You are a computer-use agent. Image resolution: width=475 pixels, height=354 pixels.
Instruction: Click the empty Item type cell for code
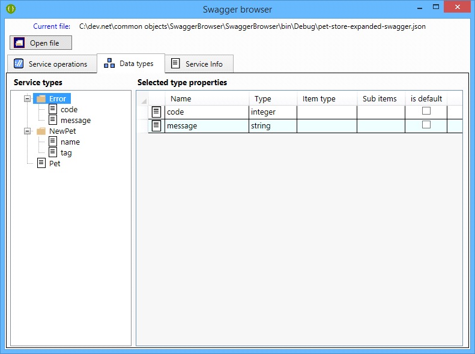[x=327, y=112]
